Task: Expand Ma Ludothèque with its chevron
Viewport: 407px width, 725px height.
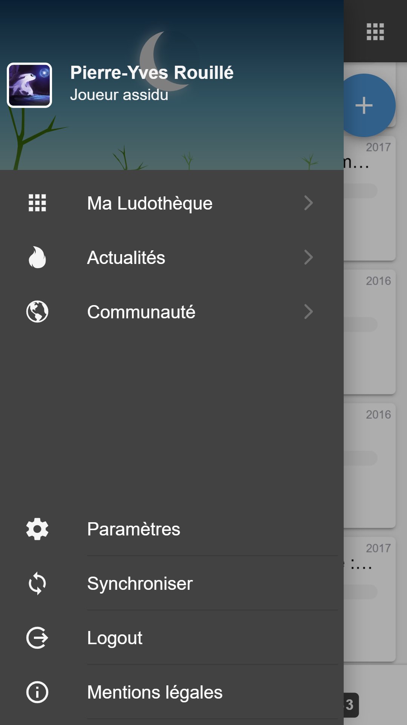Action: [309, 203]
